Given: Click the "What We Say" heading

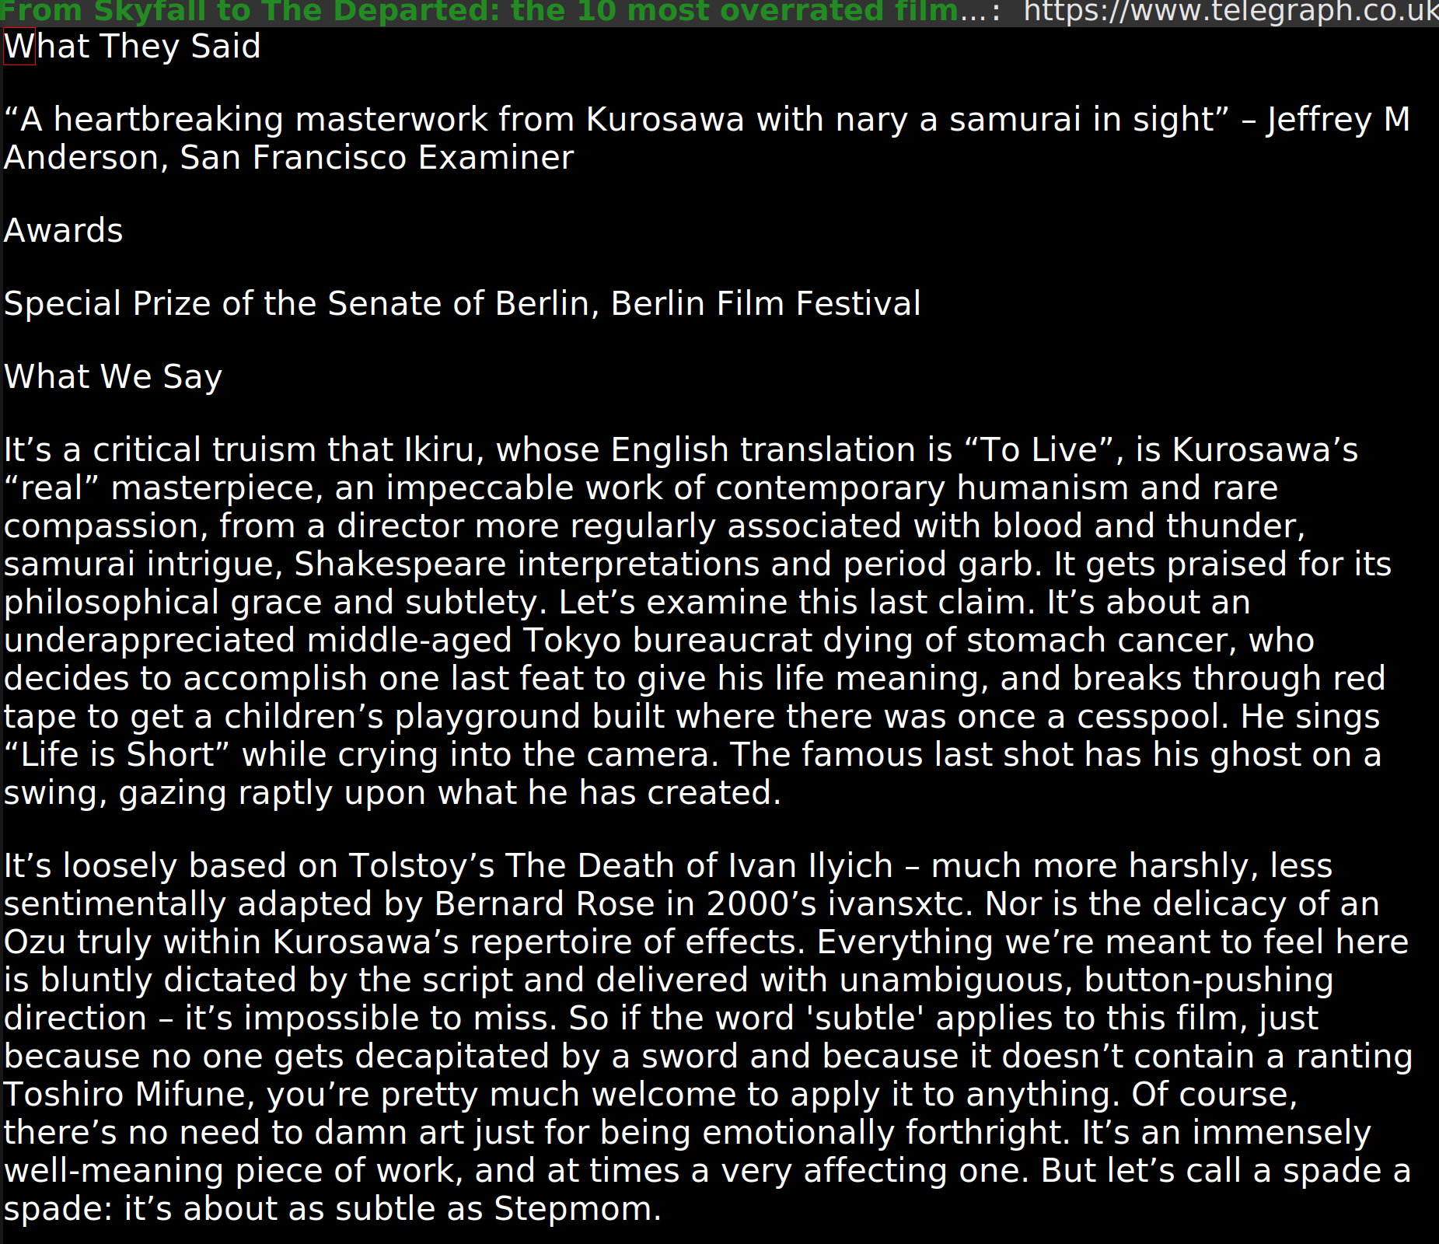Looking at the screenshot, I should pyautogui.click(x=114, y=377).
